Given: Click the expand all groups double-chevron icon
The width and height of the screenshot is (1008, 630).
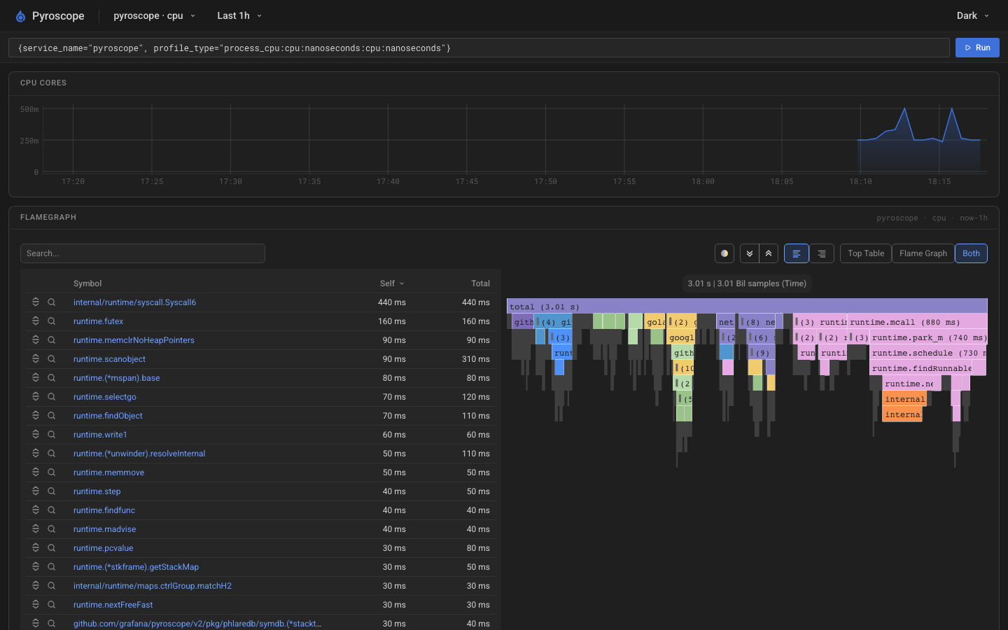Looking at the screenshot, I should click(x=750, y=253).
